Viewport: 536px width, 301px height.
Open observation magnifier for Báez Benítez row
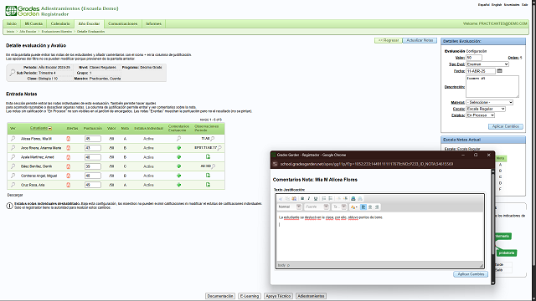point(213,166)
